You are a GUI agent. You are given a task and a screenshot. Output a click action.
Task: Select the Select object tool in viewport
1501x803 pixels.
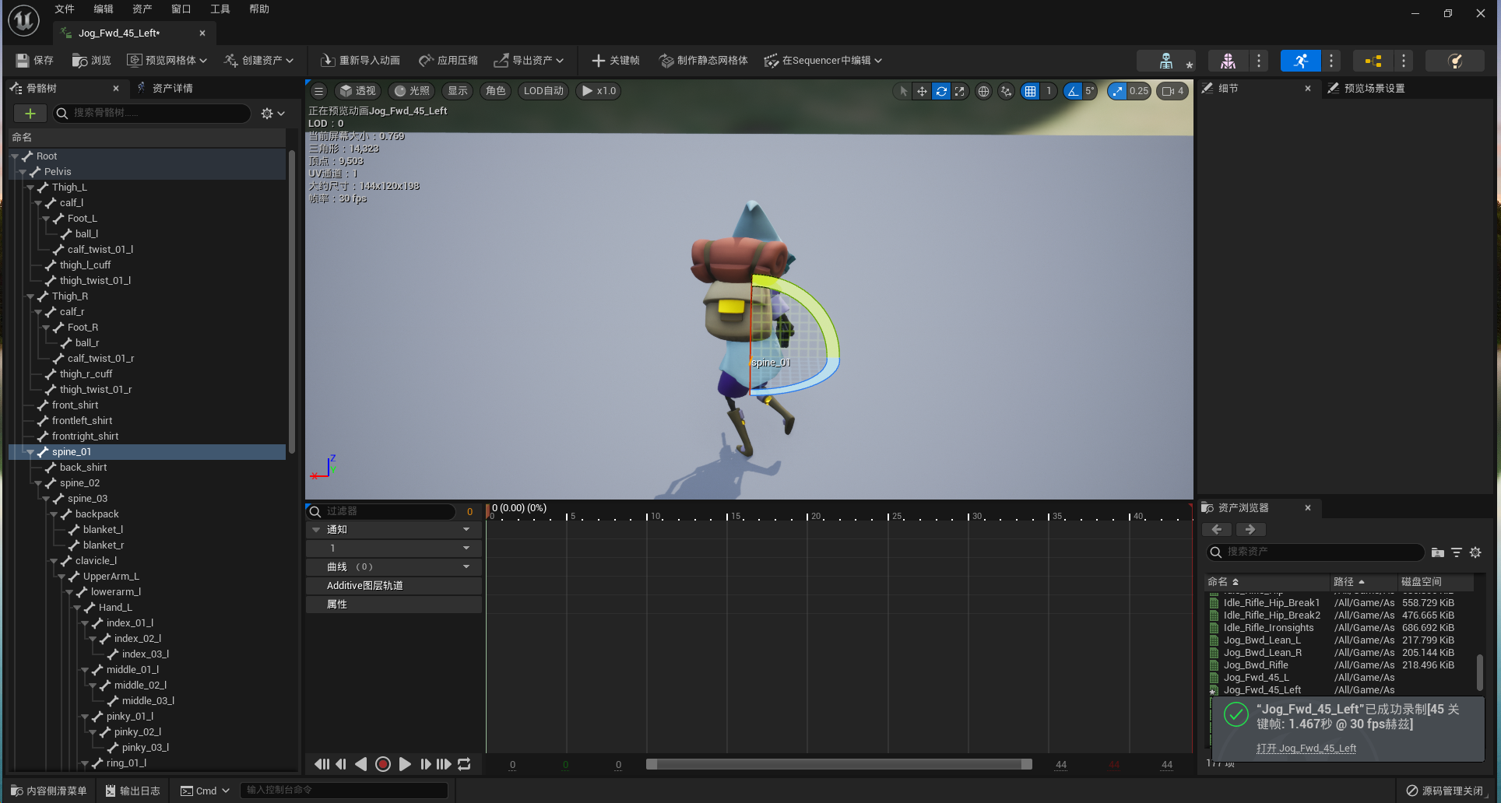point(903,91)
